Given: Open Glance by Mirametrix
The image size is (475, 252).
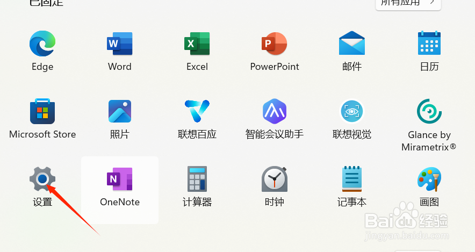Looking at the screenshot, I should coord(429,111).
